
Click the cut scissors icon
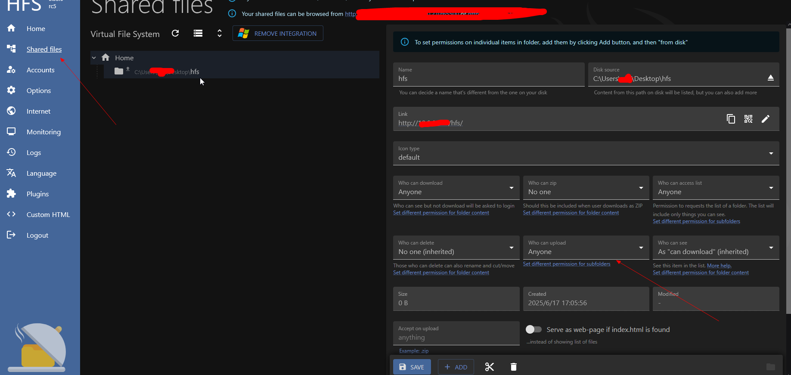490,367
